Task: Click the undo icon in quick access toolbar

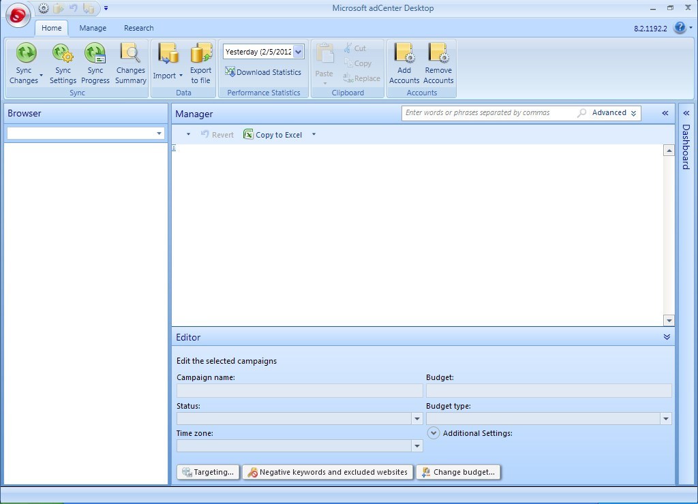Action: point(73,8)
